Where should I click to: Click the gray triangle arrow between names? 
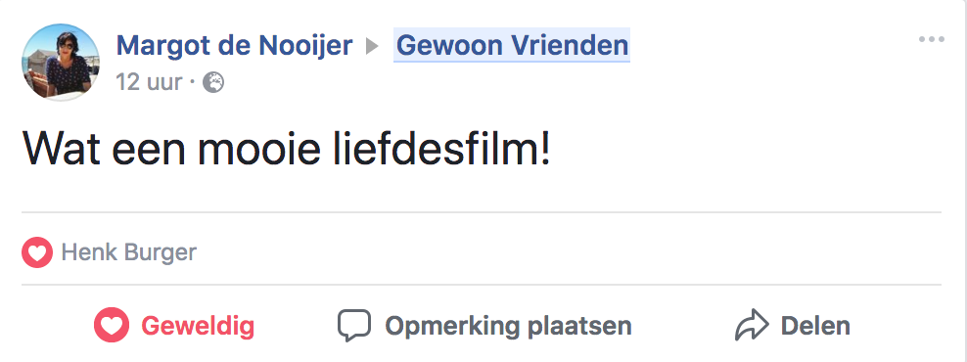pos(373,46)
